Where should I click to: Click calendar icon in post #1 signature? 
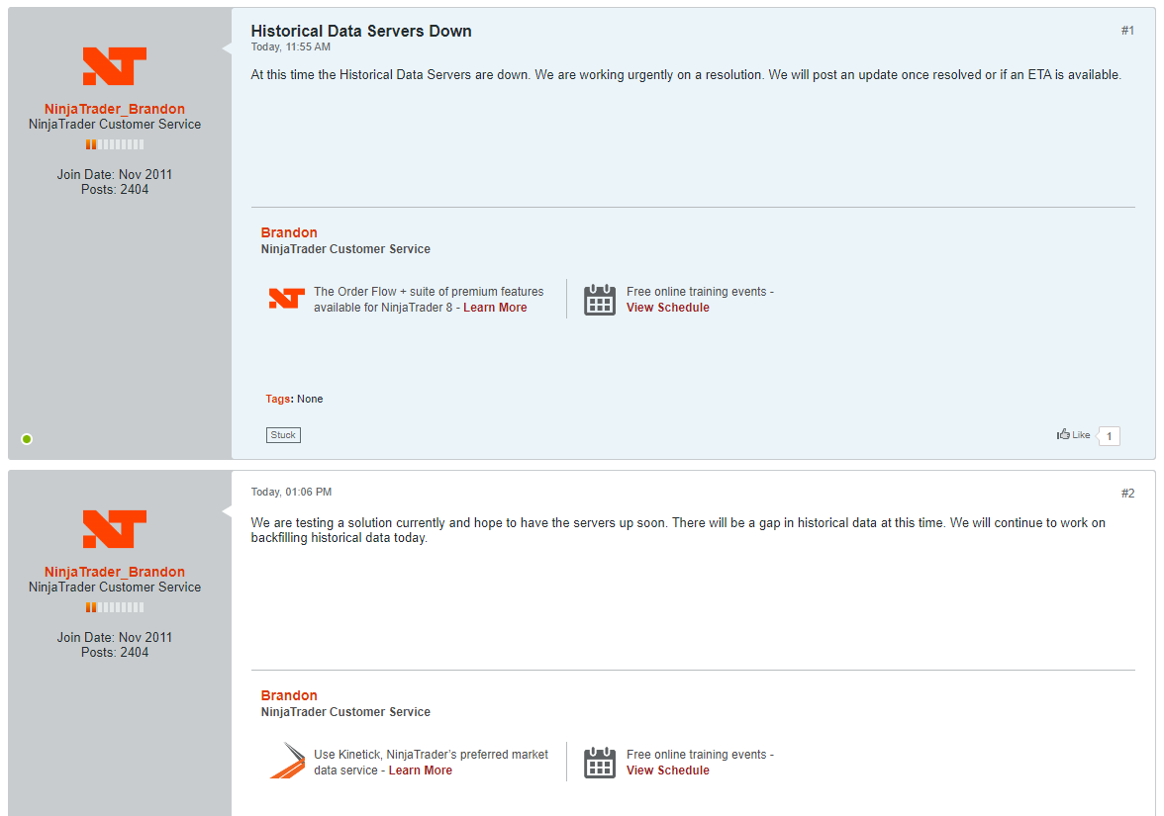(599, 300)
